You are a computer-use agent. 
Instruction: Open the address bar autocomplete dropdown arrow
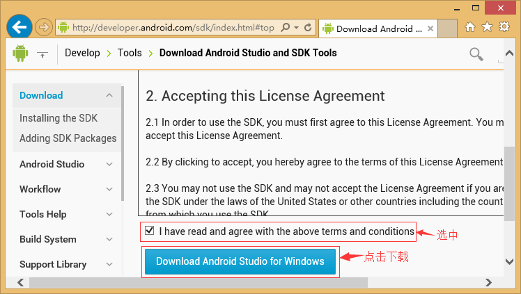tap(297, 28)
